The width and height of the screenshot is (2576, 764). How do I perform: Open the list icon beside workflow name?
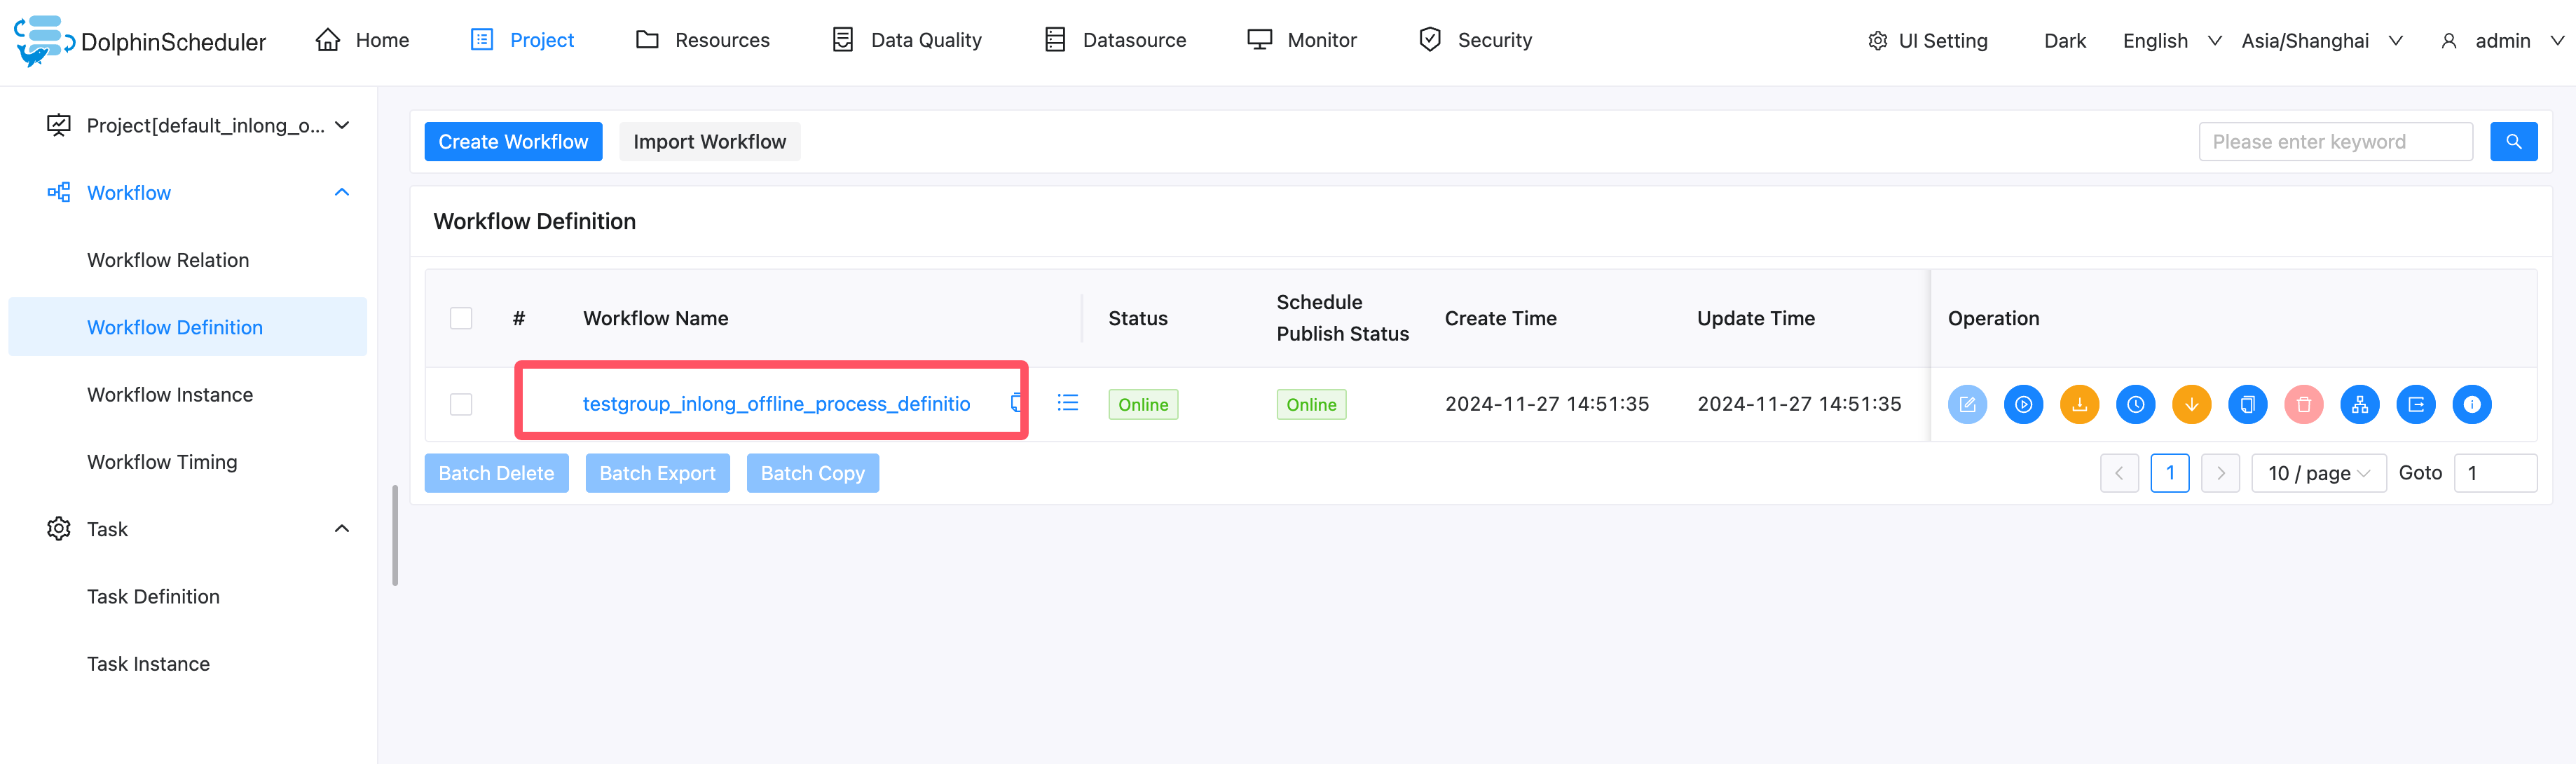[1067, 402]
